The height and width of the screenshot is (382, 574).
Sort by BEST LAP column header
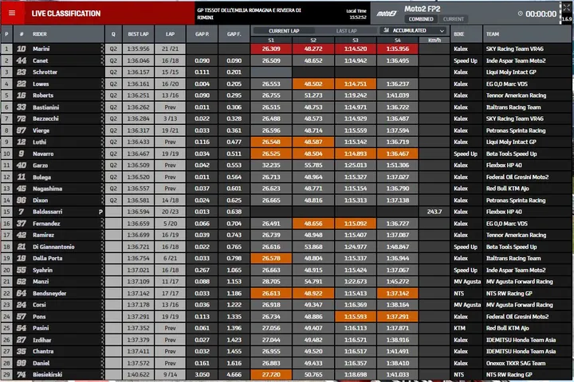pos(138,34)
